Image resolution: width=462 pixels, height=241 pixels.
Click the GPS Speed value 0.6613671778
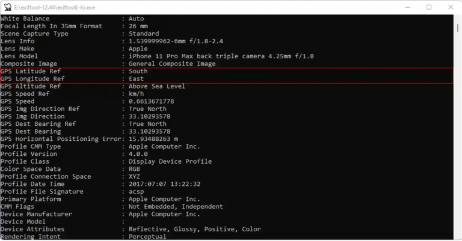[x=152, y=101]
